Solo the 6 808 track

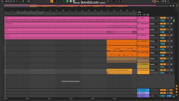click(168, 47)
